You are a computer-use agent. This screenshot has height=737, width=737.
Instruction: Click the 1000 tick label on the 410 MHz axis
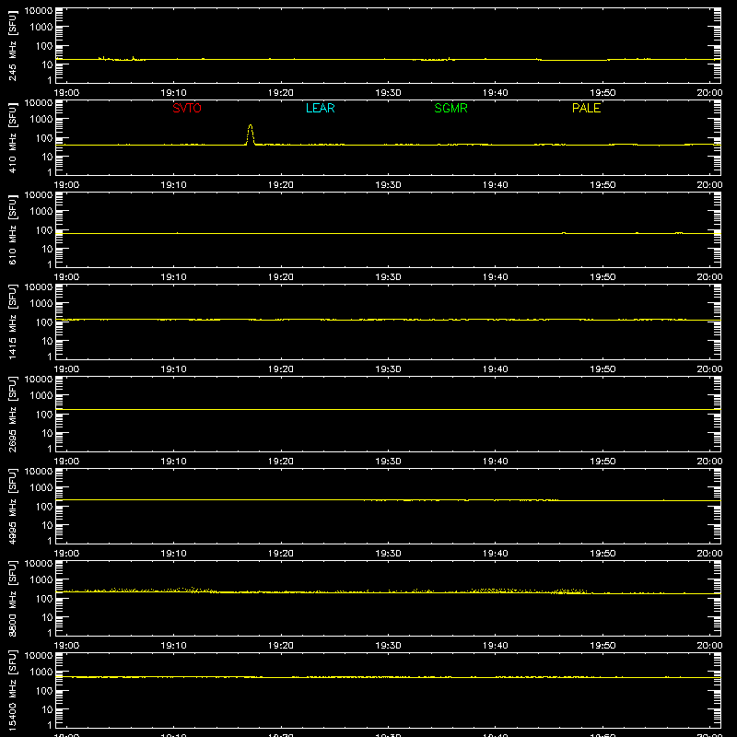(x=41, y=120)
